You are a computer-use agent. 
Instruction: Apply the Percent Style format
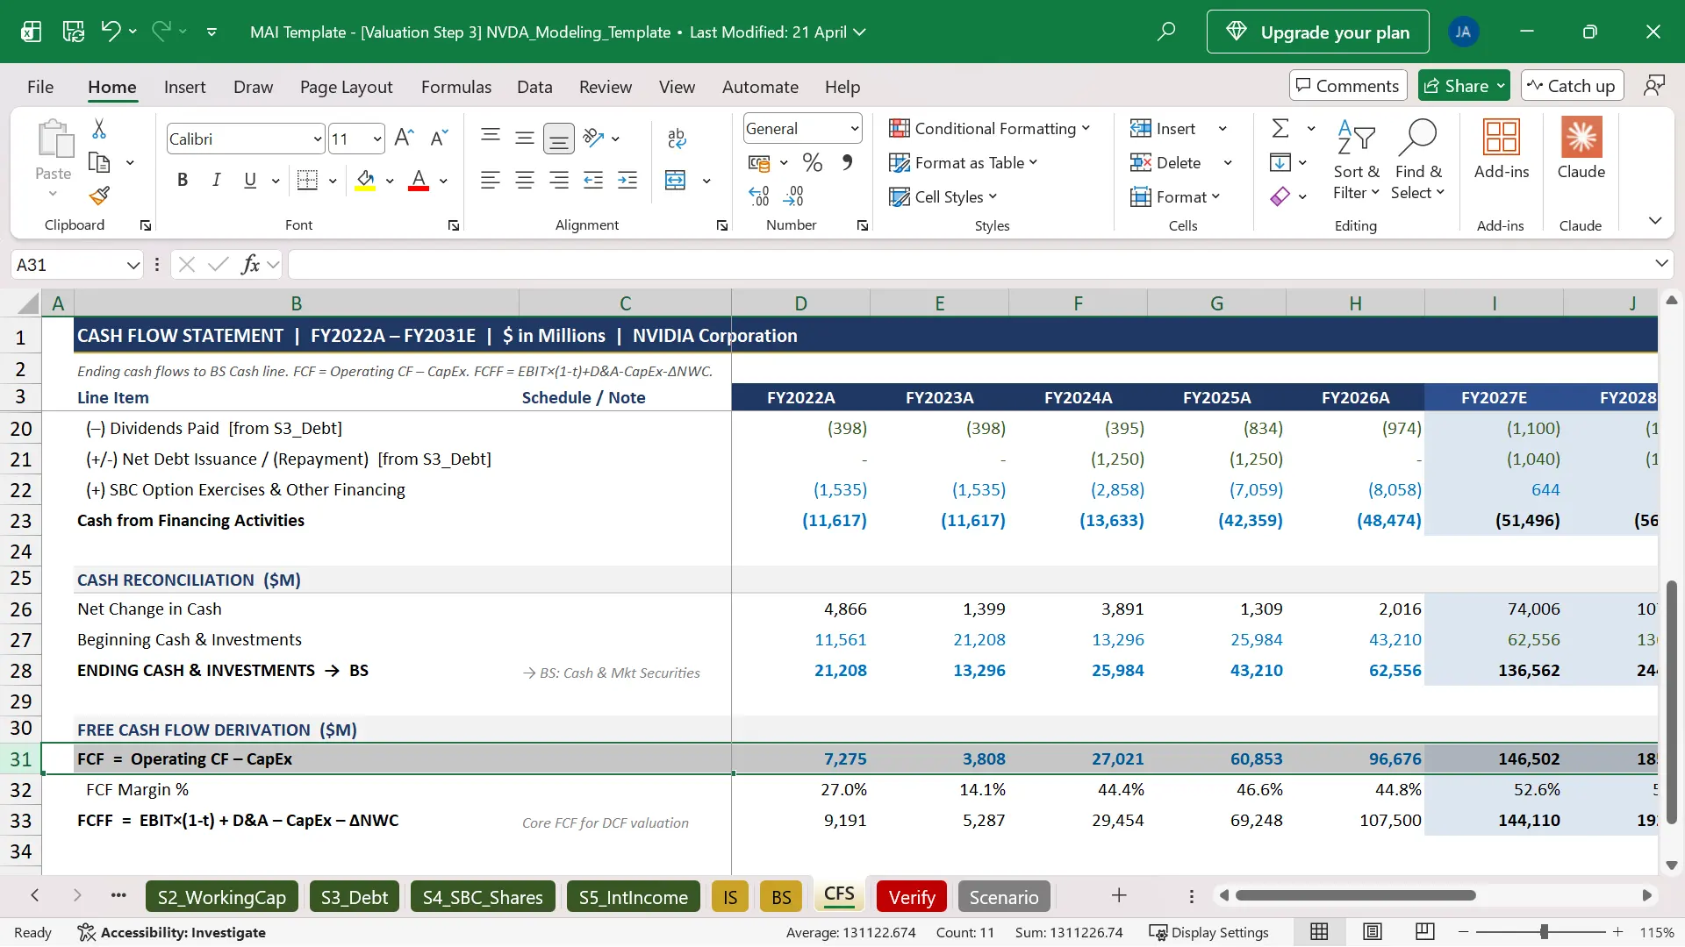click(813, 162)
